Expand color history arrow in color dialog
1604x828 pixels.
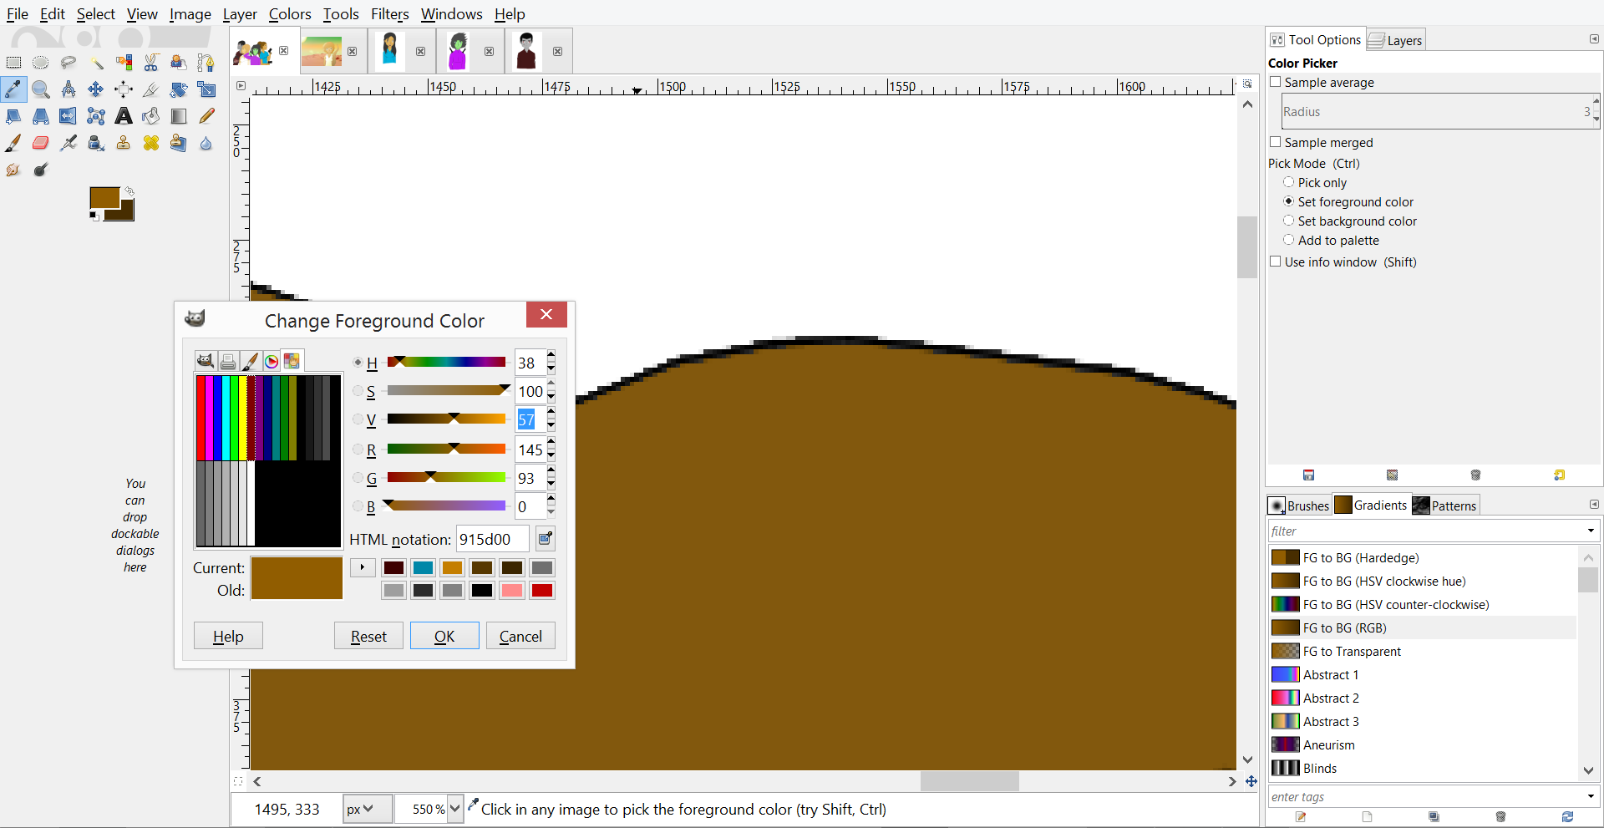(362, 567)
